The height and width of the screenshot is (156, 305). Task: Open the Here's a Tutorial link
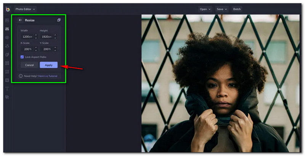click(x=48, y=76)
